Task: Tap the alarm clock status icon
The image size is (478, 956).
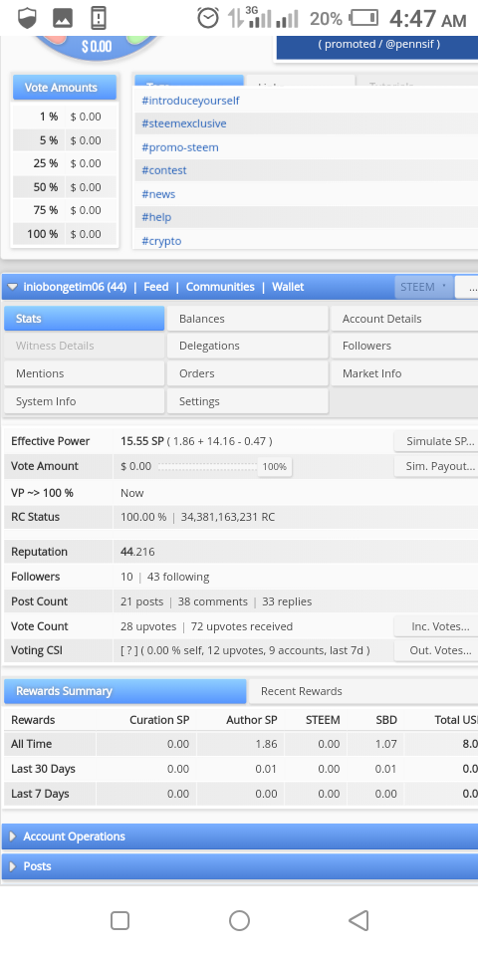Action: [x=208, y=18]
